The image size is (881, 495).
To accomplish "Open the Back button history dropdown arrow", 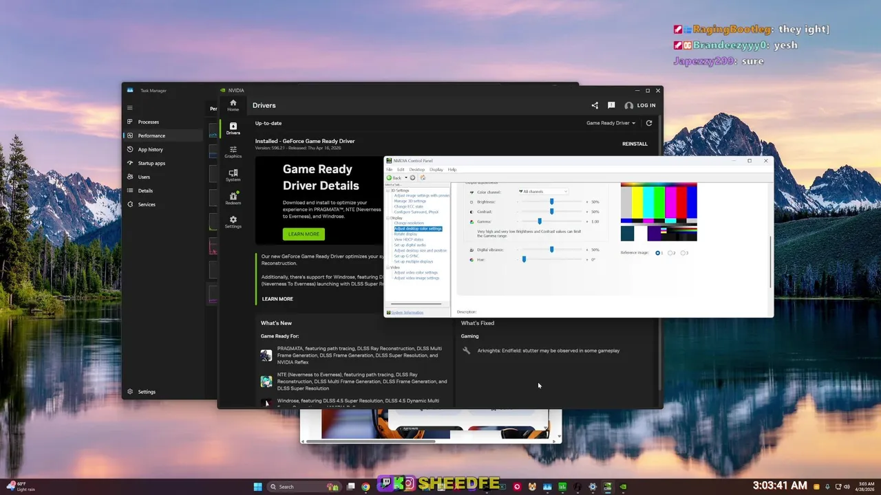I will 405,177.
